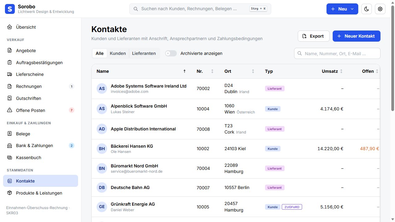Click the BN avatar of Büromarkt Nord
This screenshot has height=222, width=395.
tap(102, 168)
